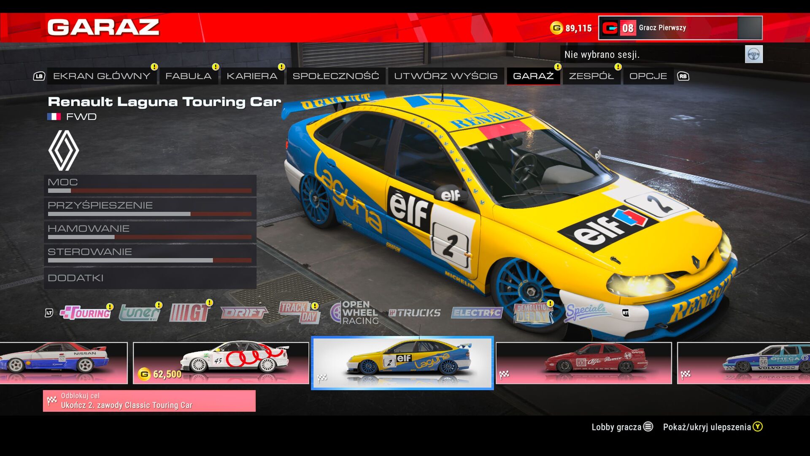Click the RT trigger icon
The height and width of the screenshot is (456, 810).
[625, 313]
